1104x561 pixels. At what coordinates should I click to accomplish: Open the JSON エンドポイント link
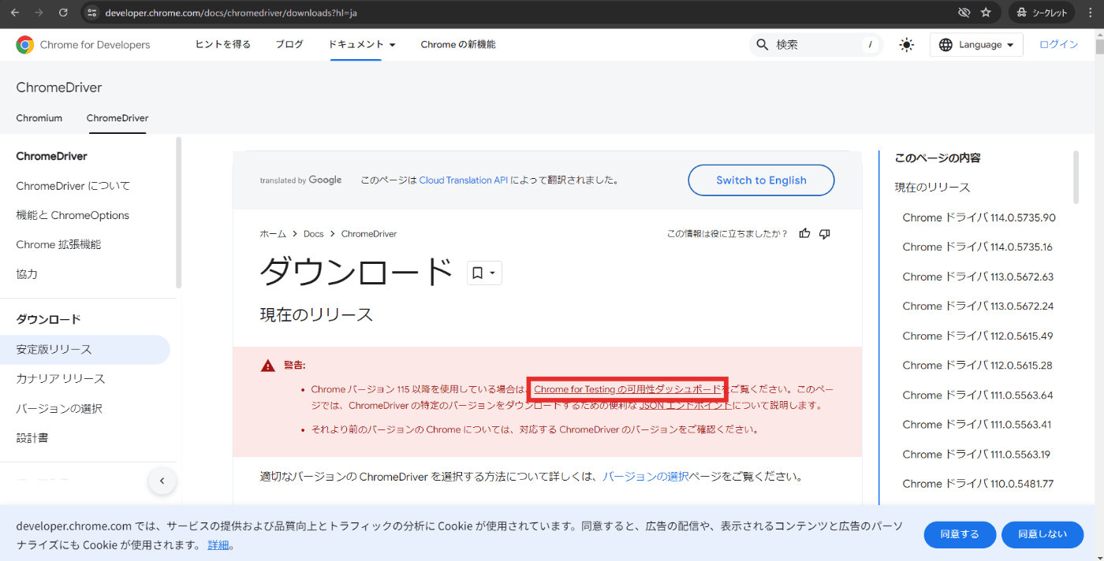point(685,406)
